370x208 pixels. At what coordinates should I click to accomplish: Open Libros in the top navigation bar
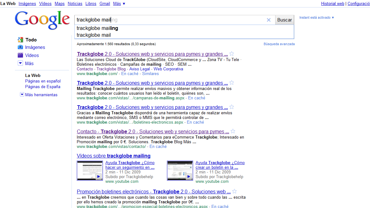click(91, 3)
